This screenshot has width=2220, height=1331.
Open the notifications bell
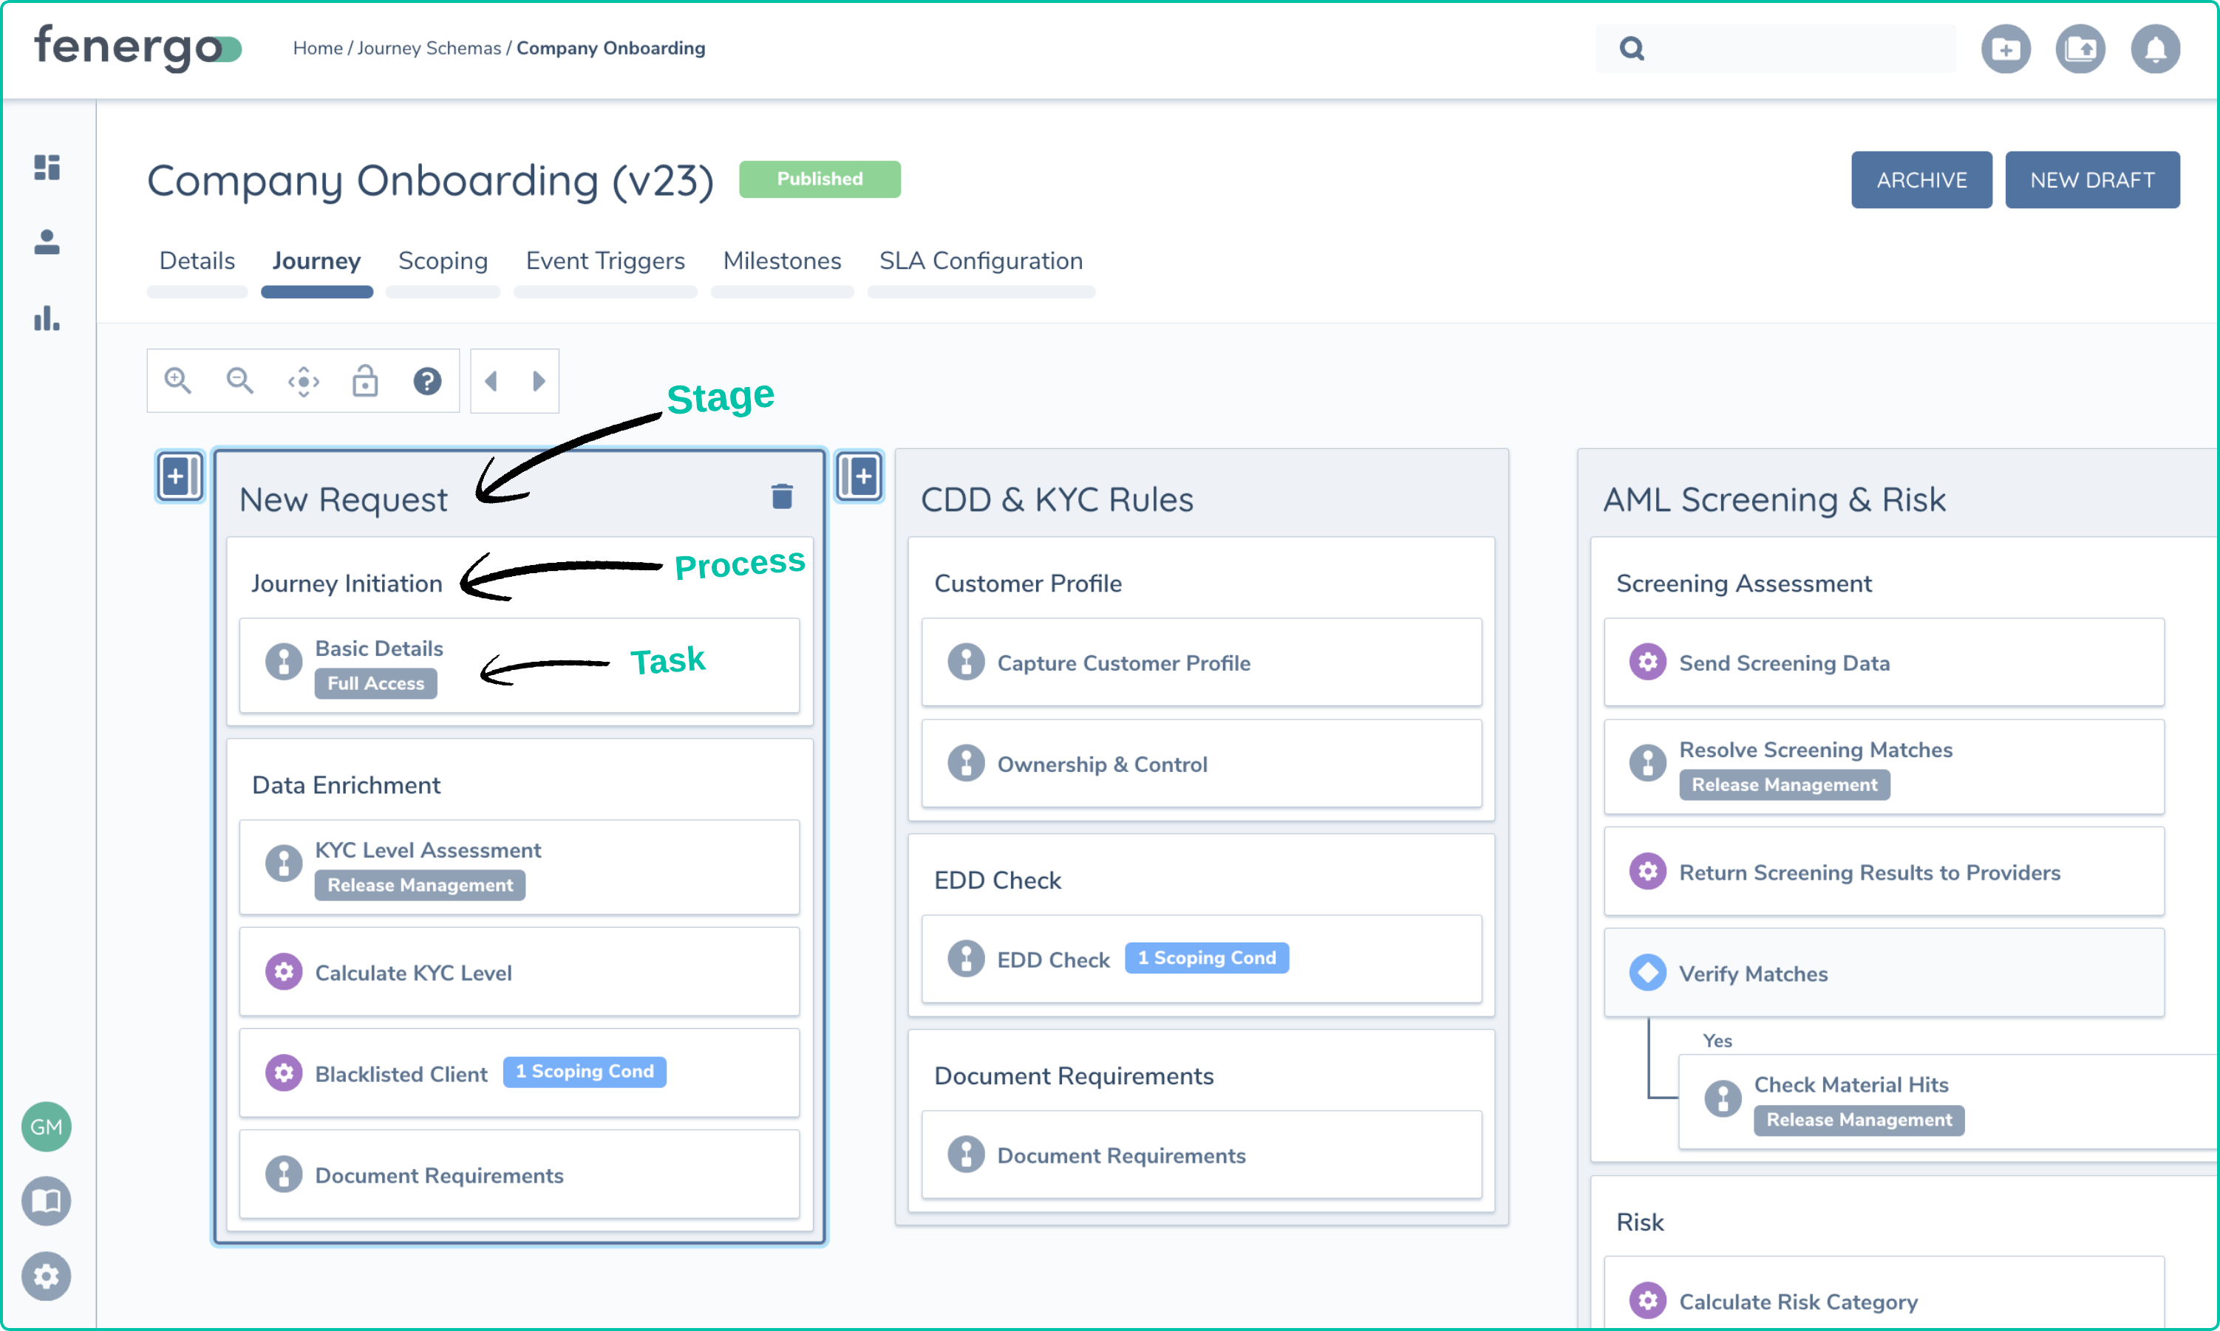pos(2154,49)
